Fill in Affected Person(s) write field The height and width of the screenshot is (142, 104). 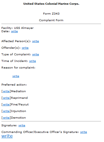coord(35,41)
